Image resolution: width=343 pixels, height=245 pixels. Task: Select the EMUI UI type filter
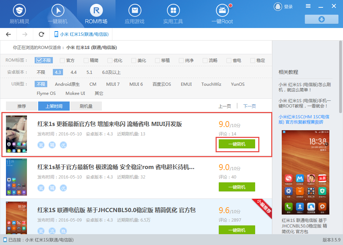pos(186,84)
